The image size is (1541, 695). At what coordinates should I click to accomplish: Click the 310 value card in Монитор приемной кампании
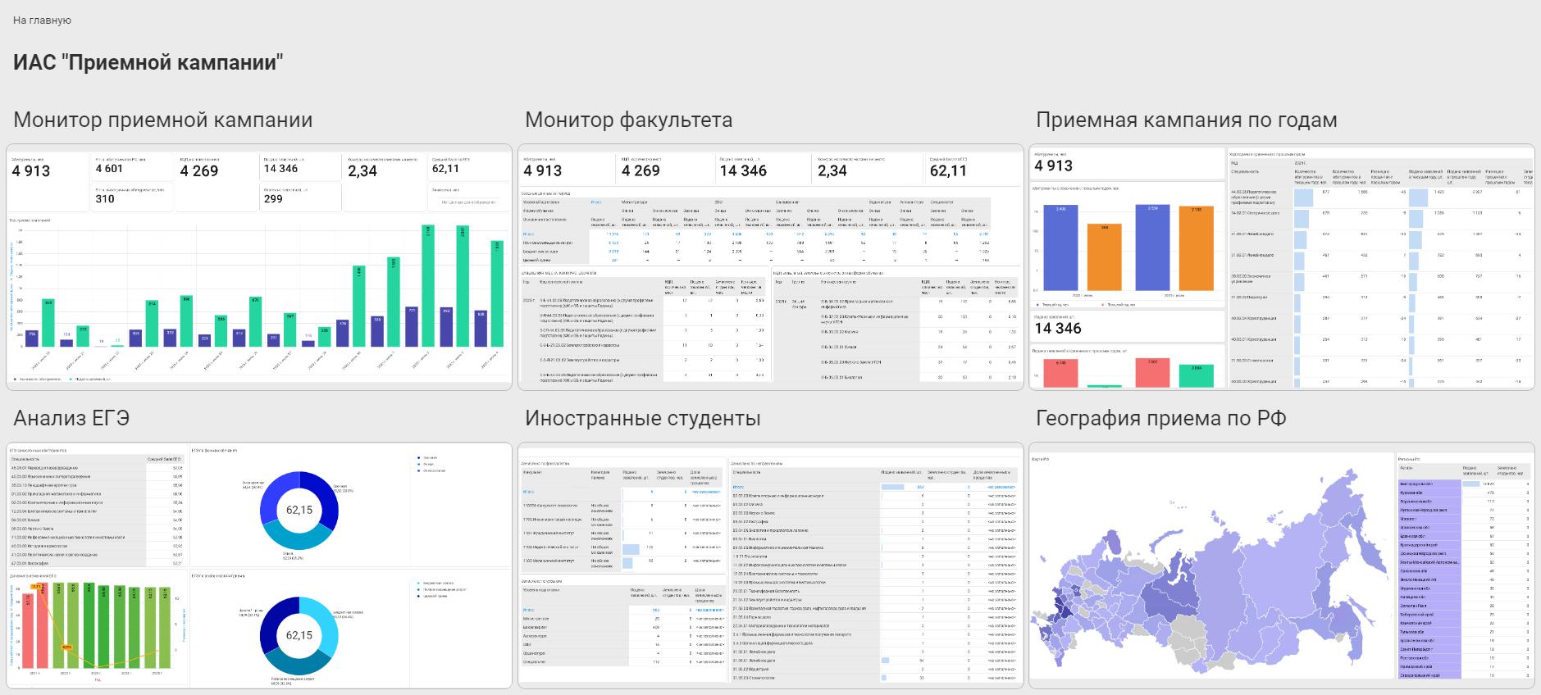(105, 198)
